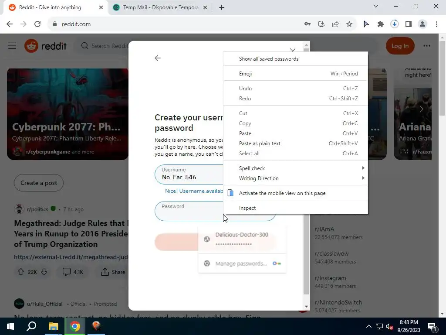Open a new browser tab

click(x=222, y=7)
